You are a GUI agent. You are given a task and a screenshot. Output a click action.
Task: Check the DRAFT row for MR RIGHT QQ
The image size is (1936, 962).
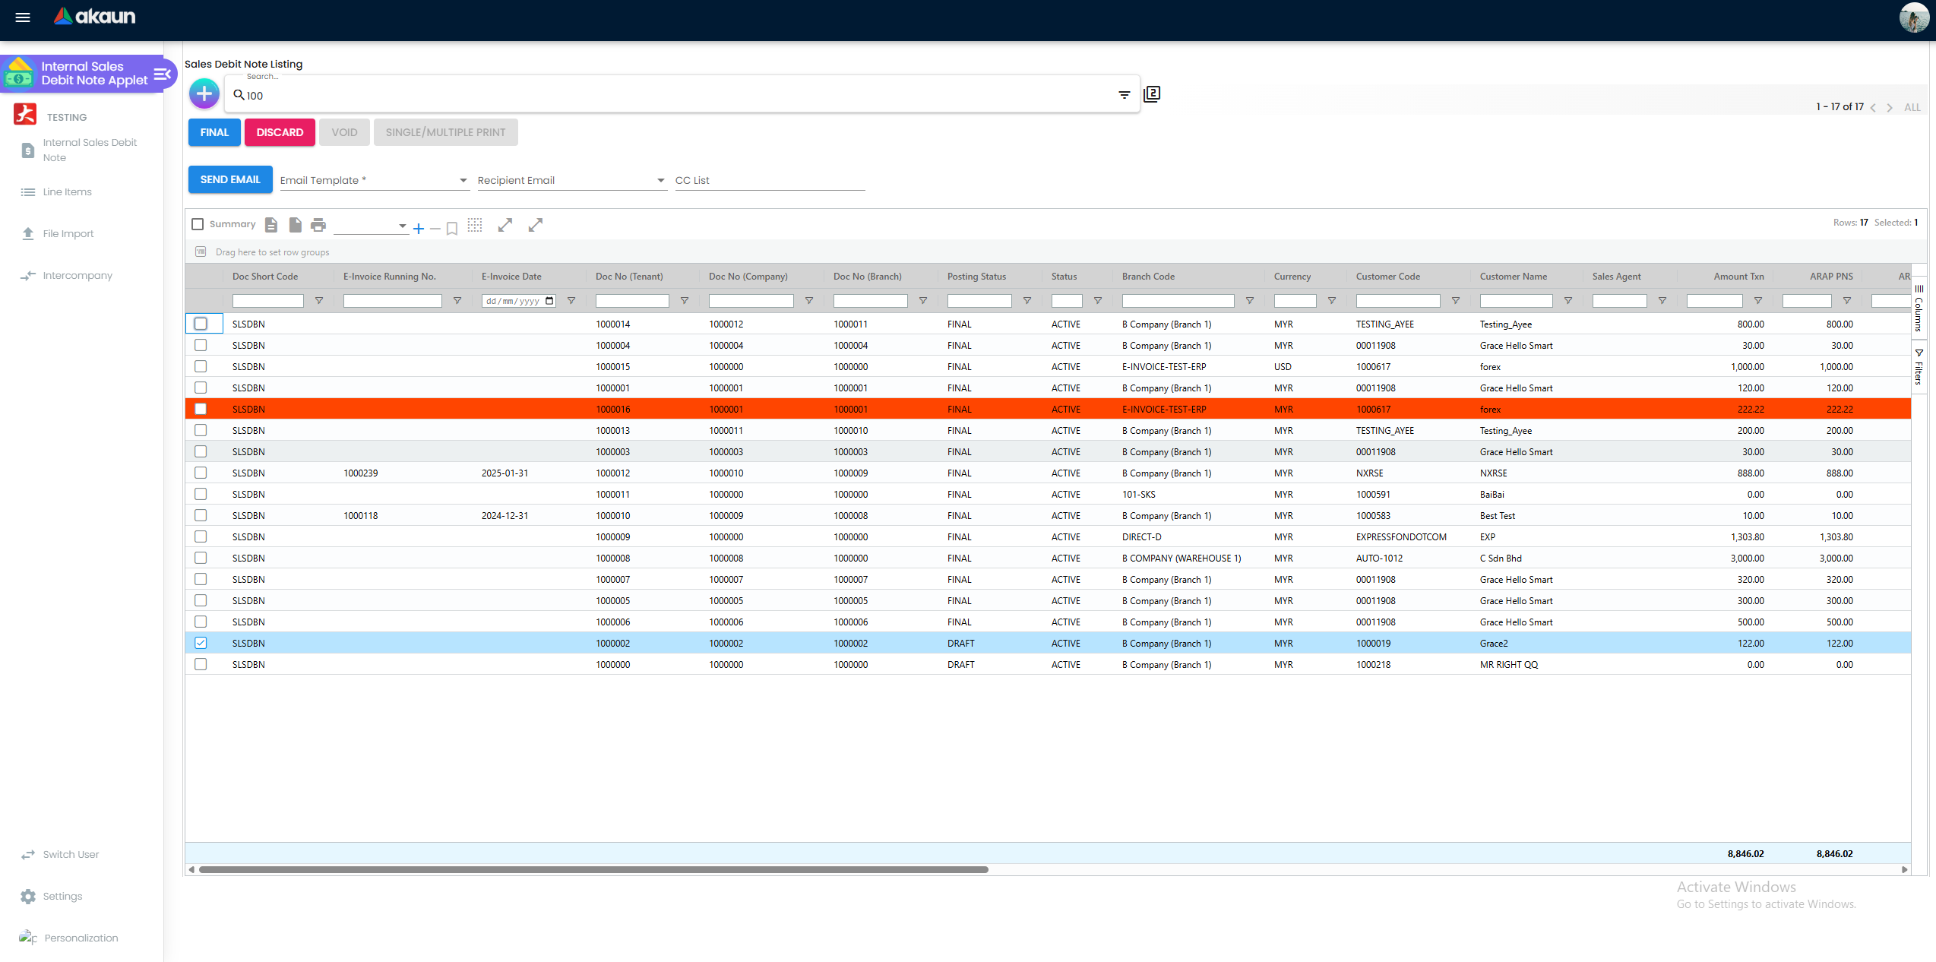pyautogui.click(x=201, y=664)
